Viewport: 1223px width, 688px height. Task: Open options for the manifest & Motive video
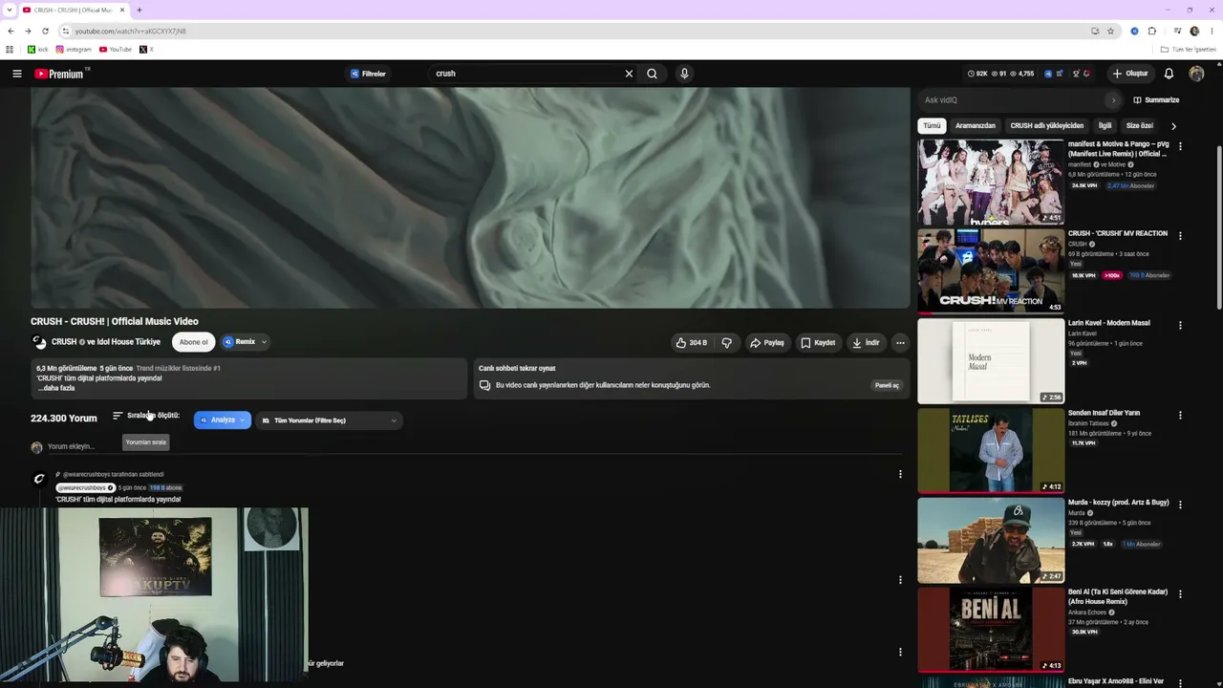point(1180,146)
